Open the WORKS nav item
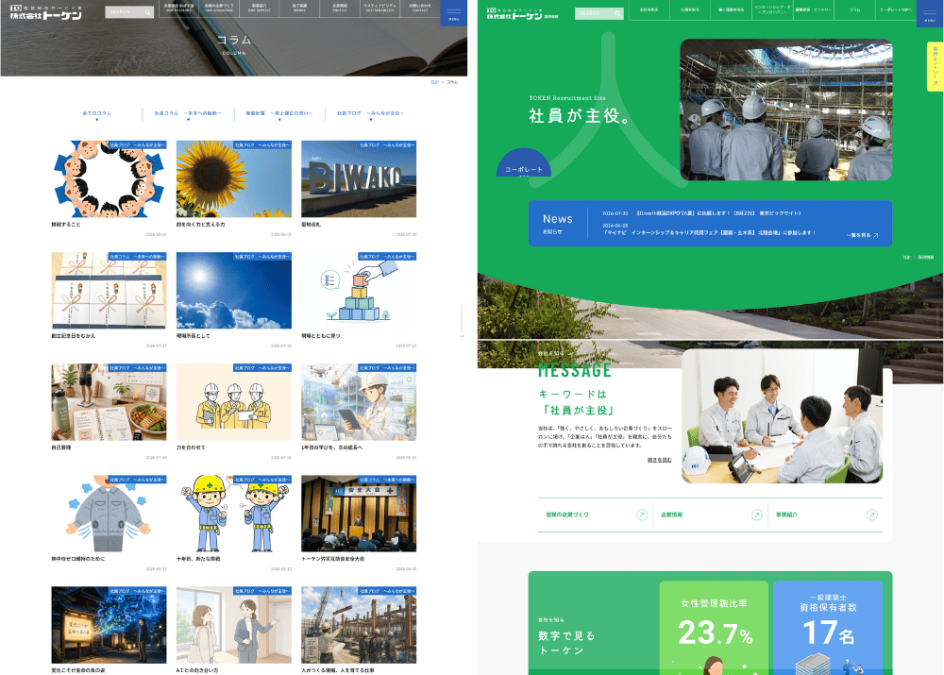 click(x=299, y=8)
